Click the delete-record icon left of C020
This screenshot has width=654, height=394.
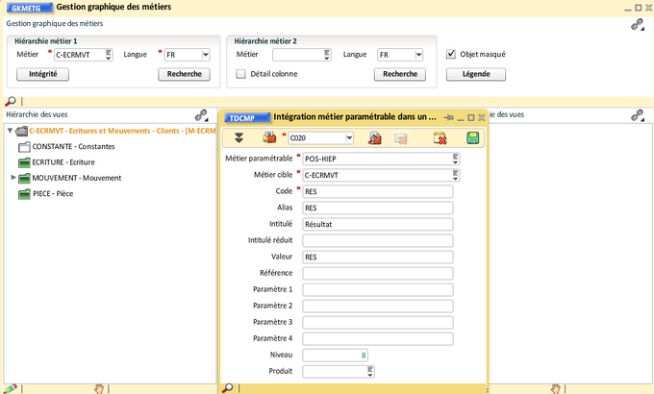coord(269,138)
